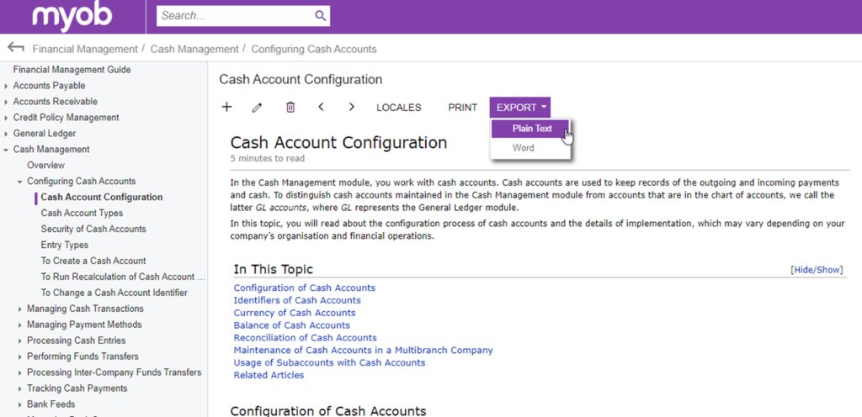This screenshot has width=862, height=417.
Task: Expand the Managing Payment Methods node
Action: pos(20,325)
